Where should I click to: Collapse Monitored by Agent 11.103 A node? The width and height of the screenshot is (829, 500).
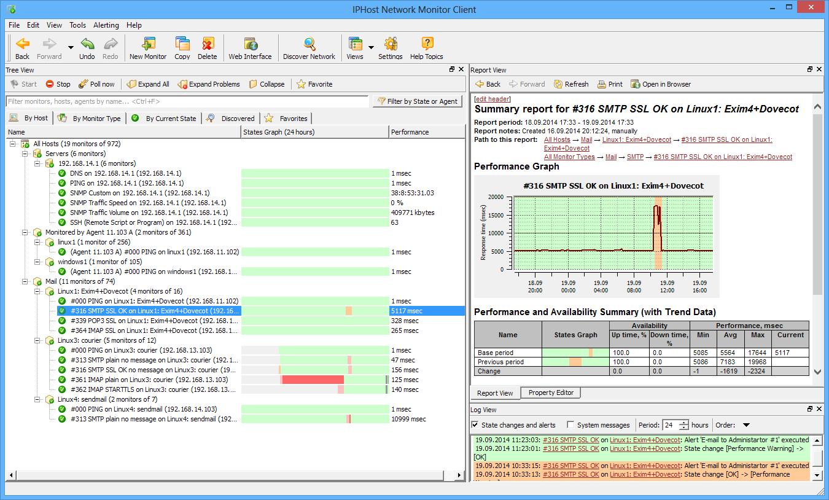click(x=25, y=232)
